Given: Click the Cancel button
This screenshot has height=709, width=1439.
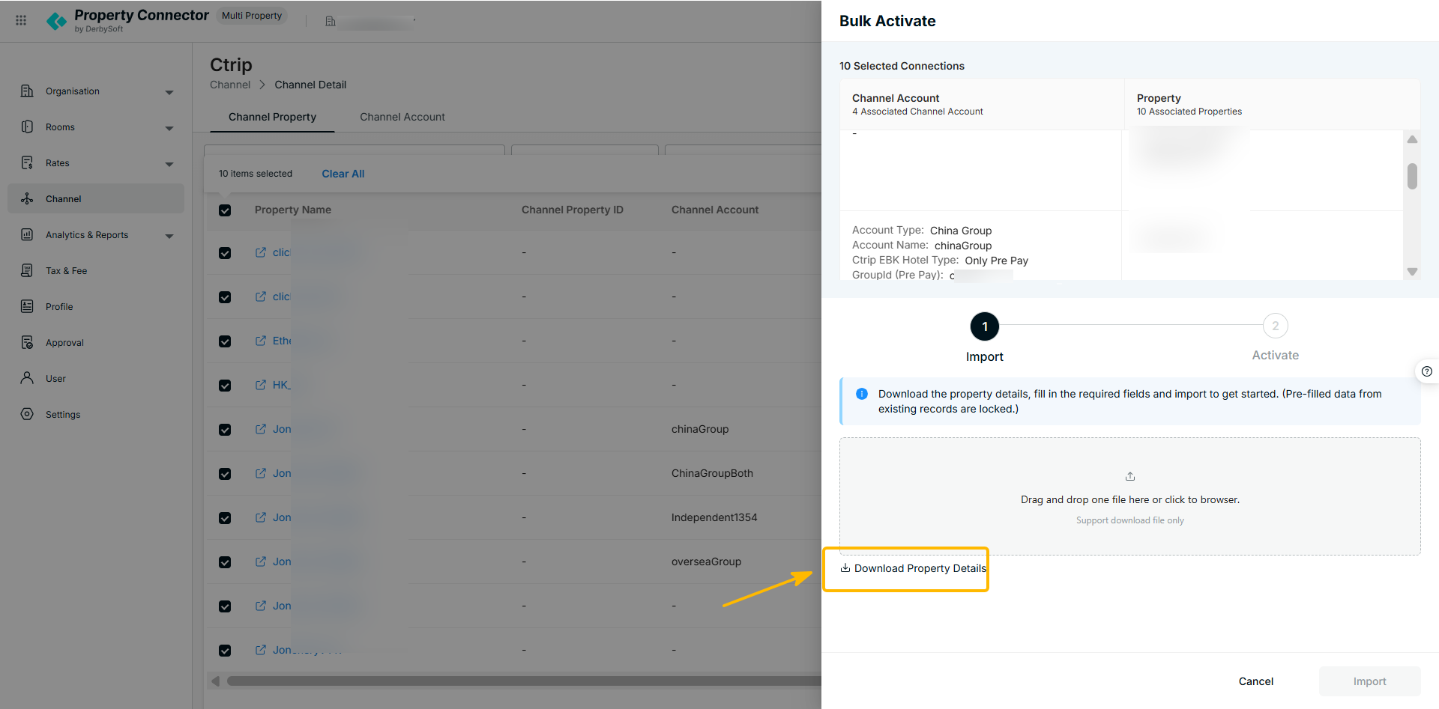Looking at the screenshot, I should tap(1256, 681).
